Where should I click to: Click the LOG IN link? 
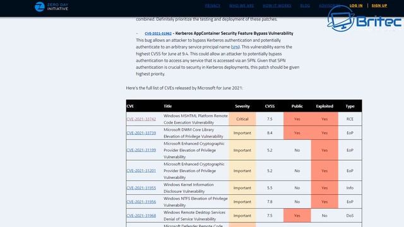click(x=356, y=6)
